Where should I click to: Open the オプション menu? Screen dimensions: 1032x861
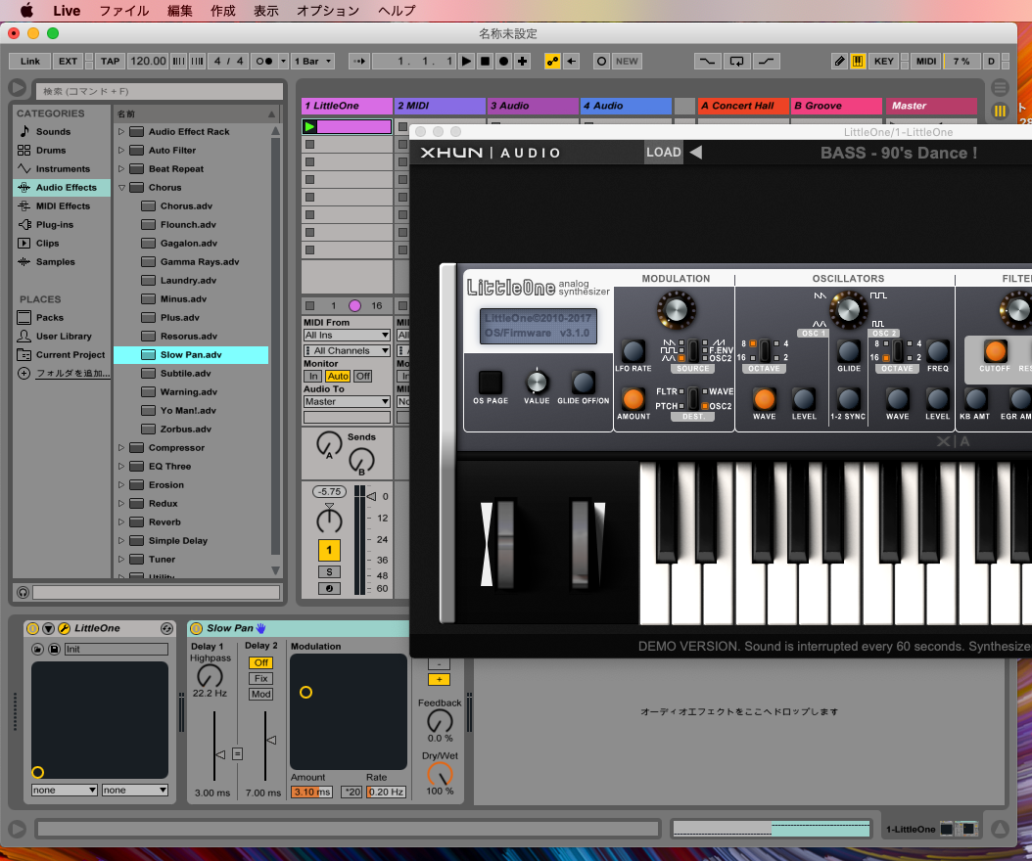pos(328,11)
